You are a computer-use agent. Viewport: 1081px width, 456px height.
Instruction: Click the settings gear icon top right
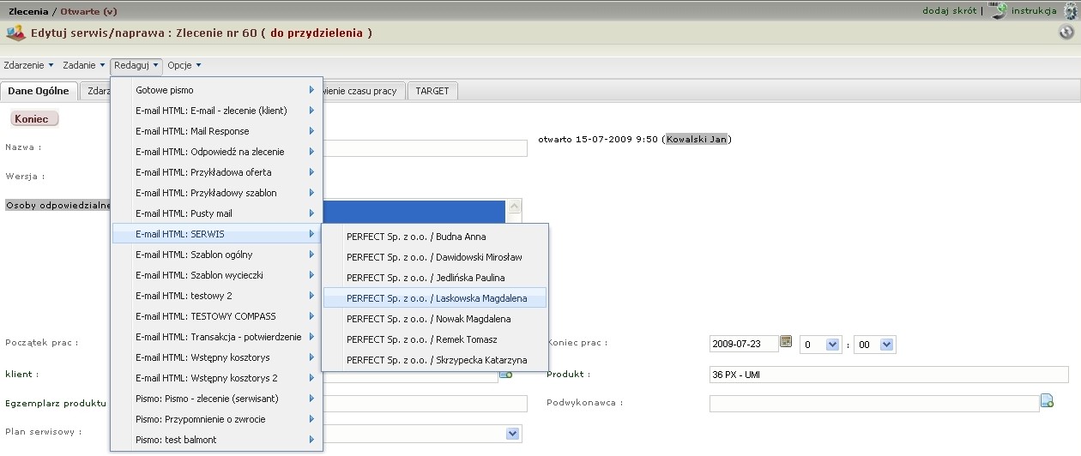[x=1070, y=11]
